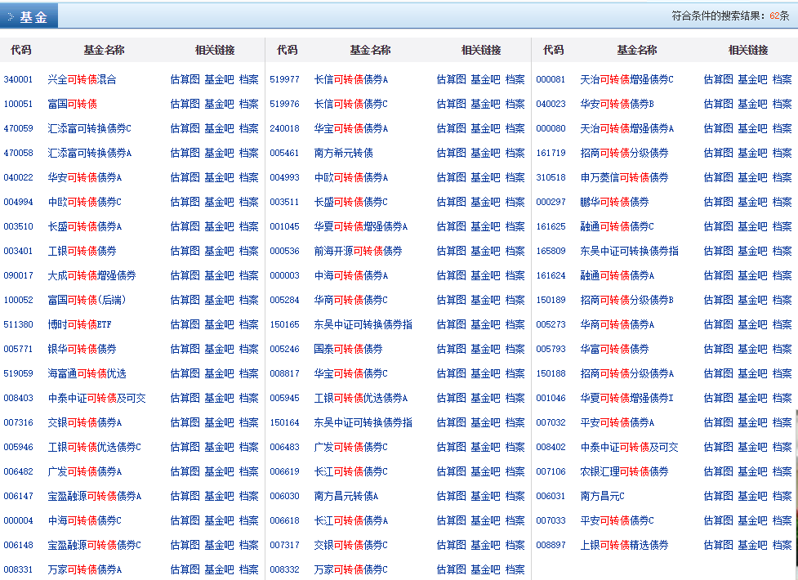Open fund code 008403
The height and width of the screenshot is (580, 798).
18,398
